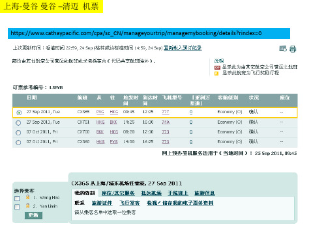The width and height of the screenshot is (326, 244).
Task: Click the 重新载入预订纪录 reload link
Action: pos(183,48)
